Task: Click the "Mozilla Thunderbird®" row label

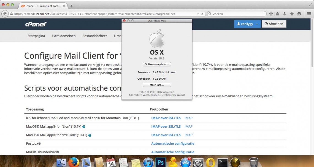Action: 42,152
